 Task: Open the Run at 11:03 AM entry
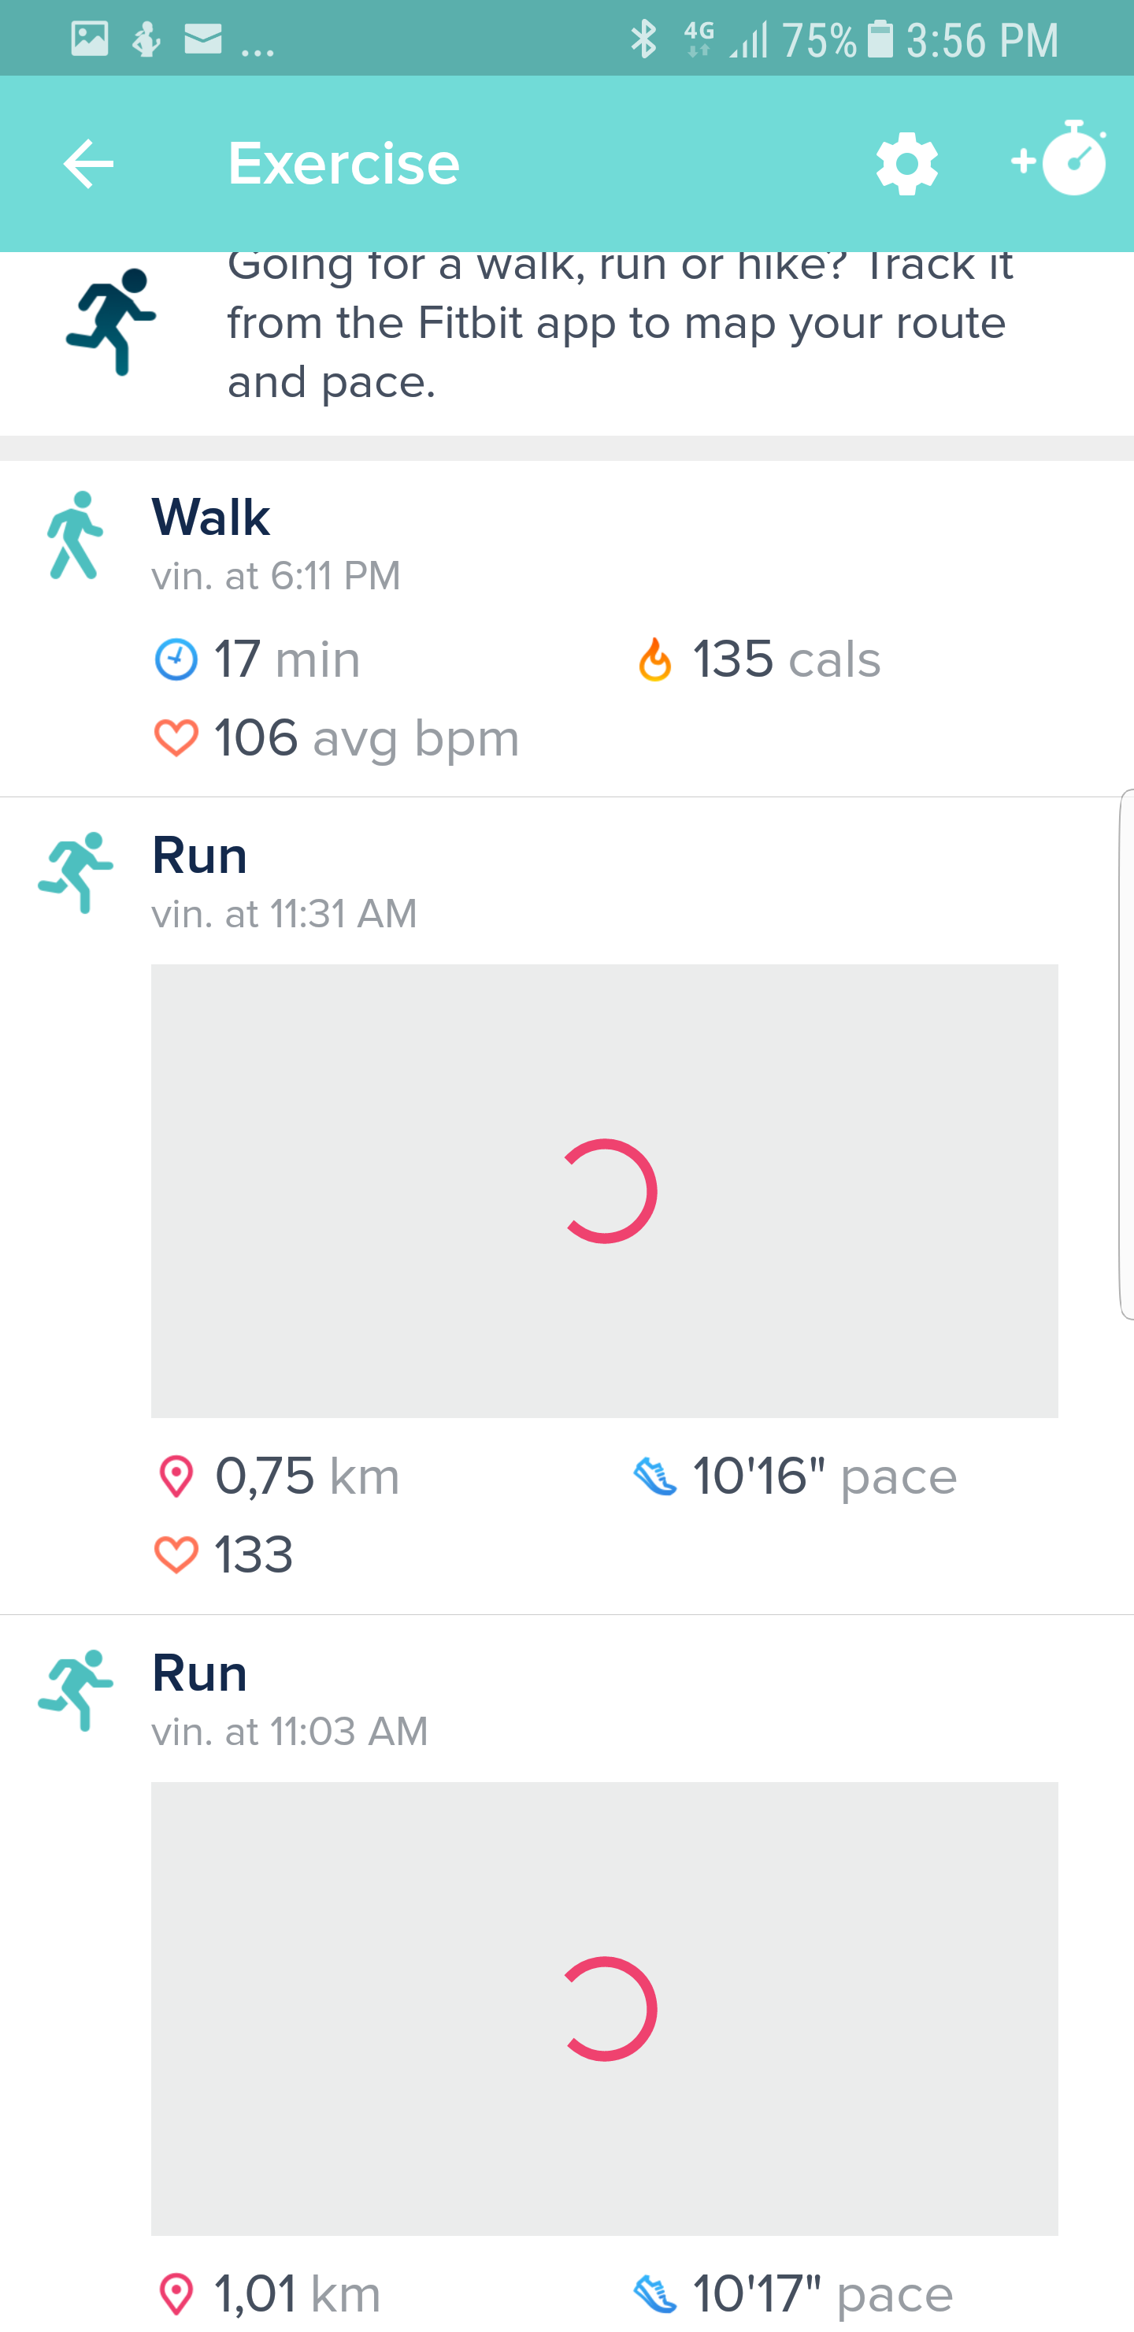(199, 1673)
